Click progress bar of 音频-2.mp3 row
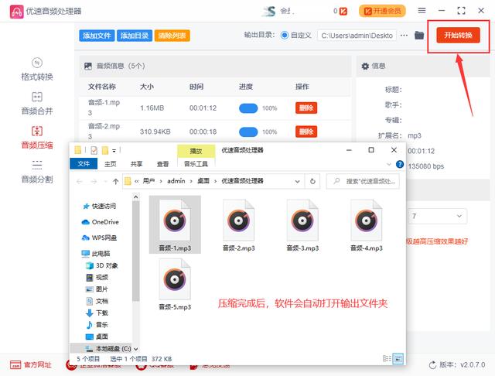This screenshot has width=495, height=376. pos(248,132)
